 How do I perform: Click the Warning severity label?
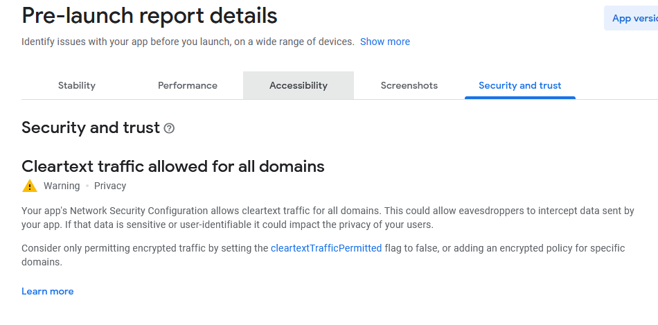coord(62,186)
